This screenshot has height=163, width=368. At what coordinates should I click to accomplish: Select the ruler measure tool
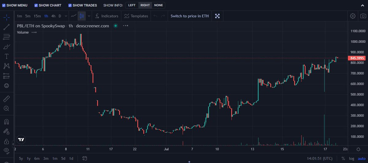[6, 99]
